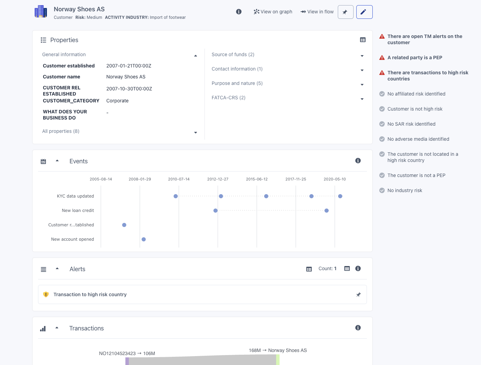Image resolution: width=481 pixels, height=365 pixels.
Task: Collapse the Transactions section
Action: pos(57,328)
